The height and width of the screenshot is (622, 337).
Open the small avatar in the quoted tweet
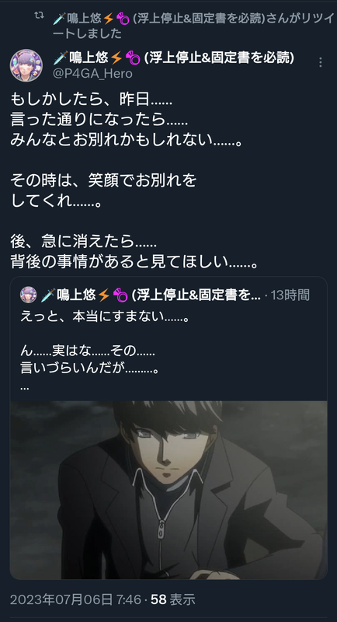29,295
